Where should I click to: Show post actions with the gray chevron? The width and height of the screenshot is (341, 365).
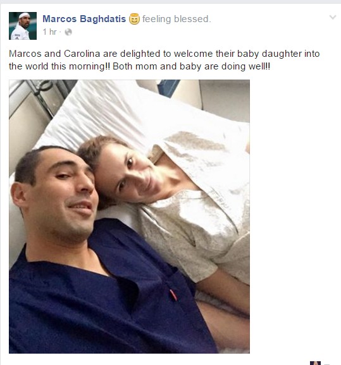tap(333, 17)
